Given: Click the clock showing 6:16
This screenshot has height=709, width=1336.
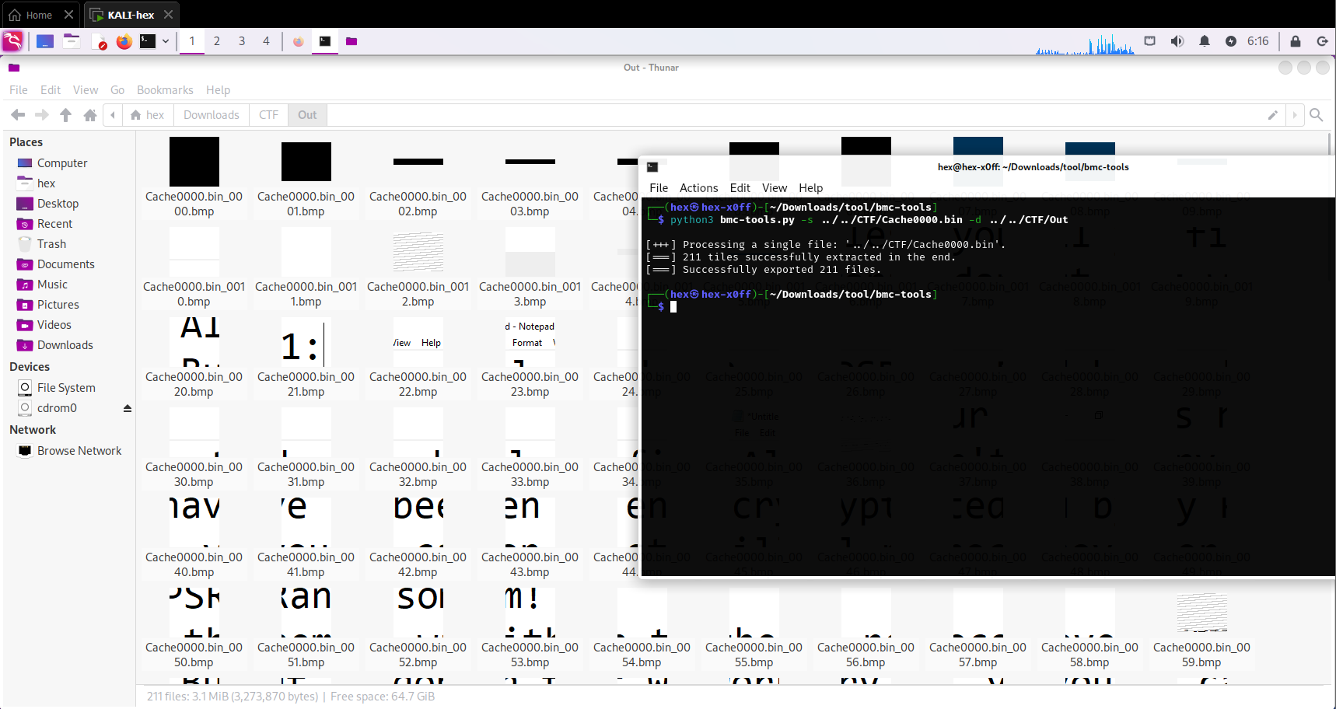Looking at the screenshot, I should pos(1257,41).
